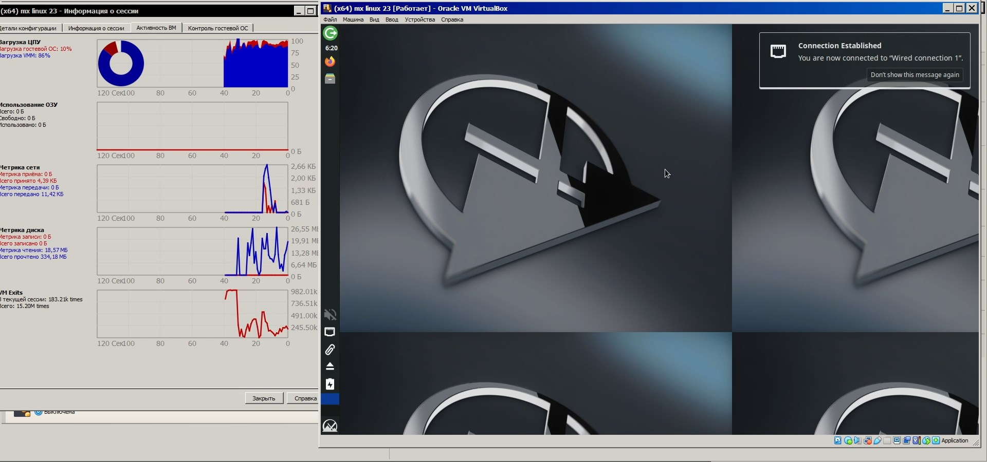Click the Firefox icon in MX panel
This screenshot has width=987, height=462.
[x=330, y=62]
